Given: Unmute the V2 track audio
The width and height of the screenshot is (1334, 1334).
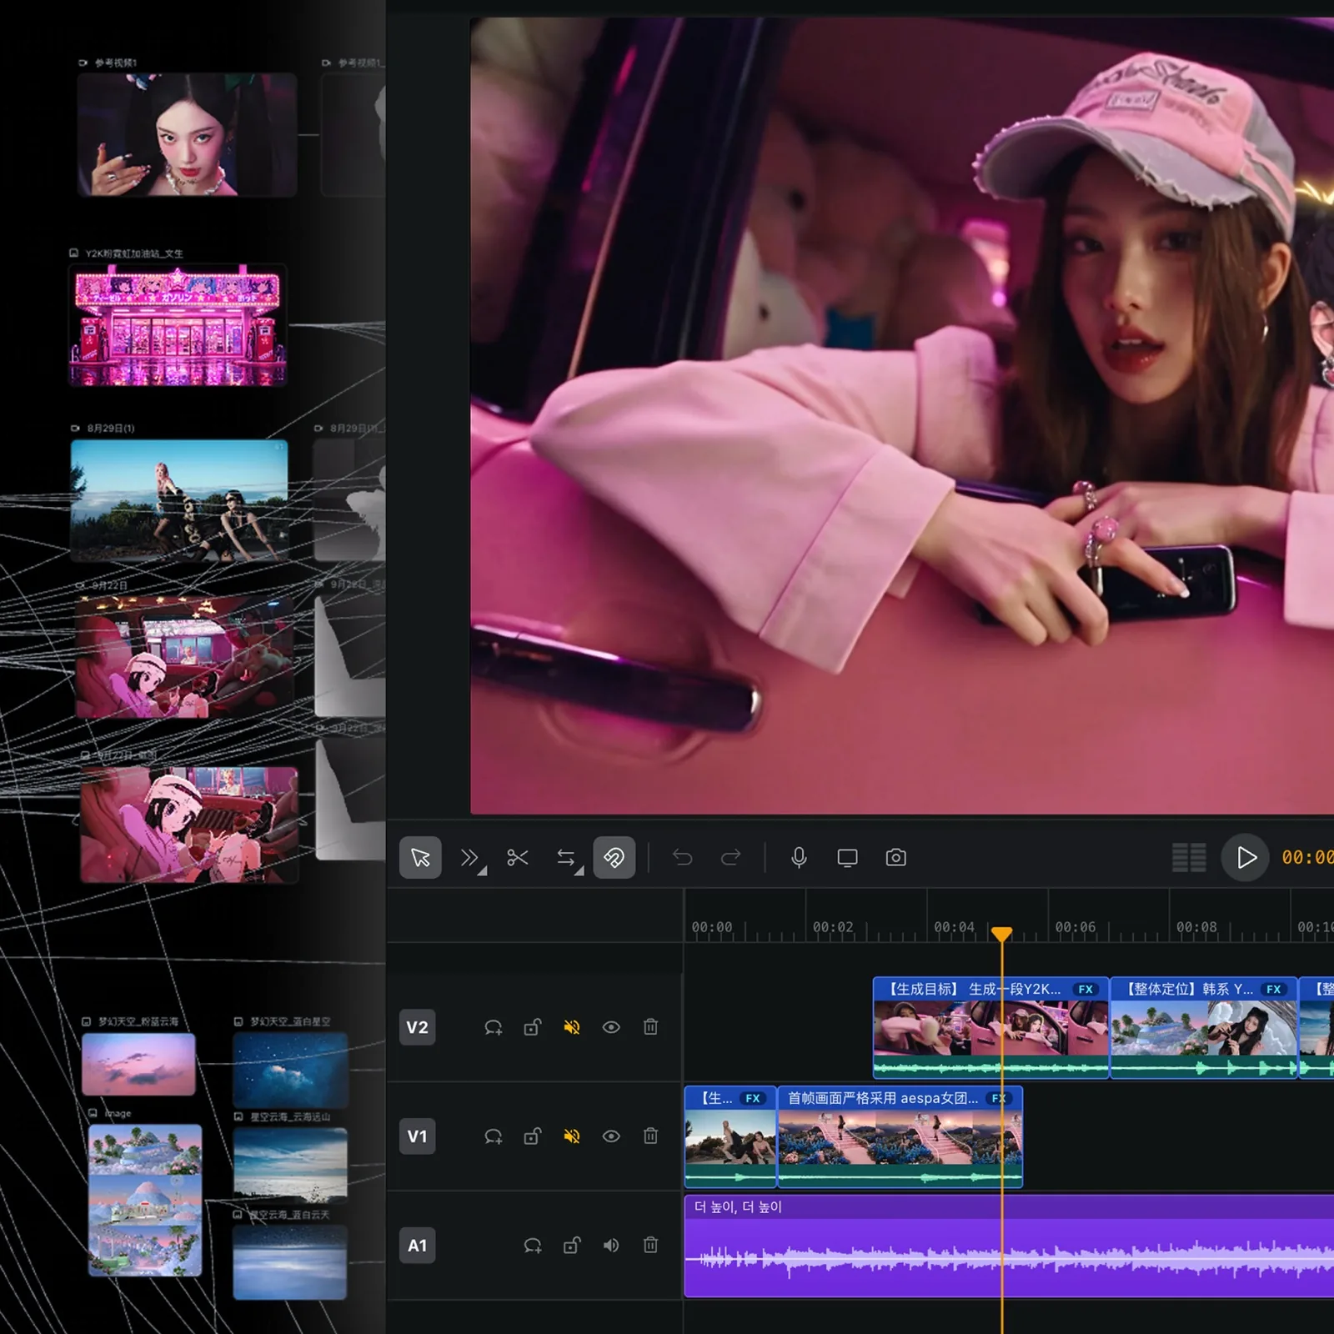Looking at the screenshot, I should [x=572, y=1027].
